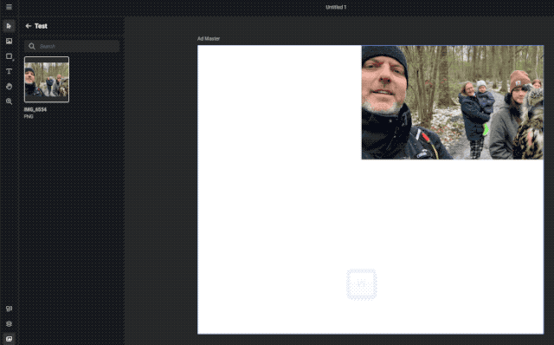The width and height of the screenshot is (554, 345).
Task: Click the image placeholder icon on canvas
Action: (362, 284)
